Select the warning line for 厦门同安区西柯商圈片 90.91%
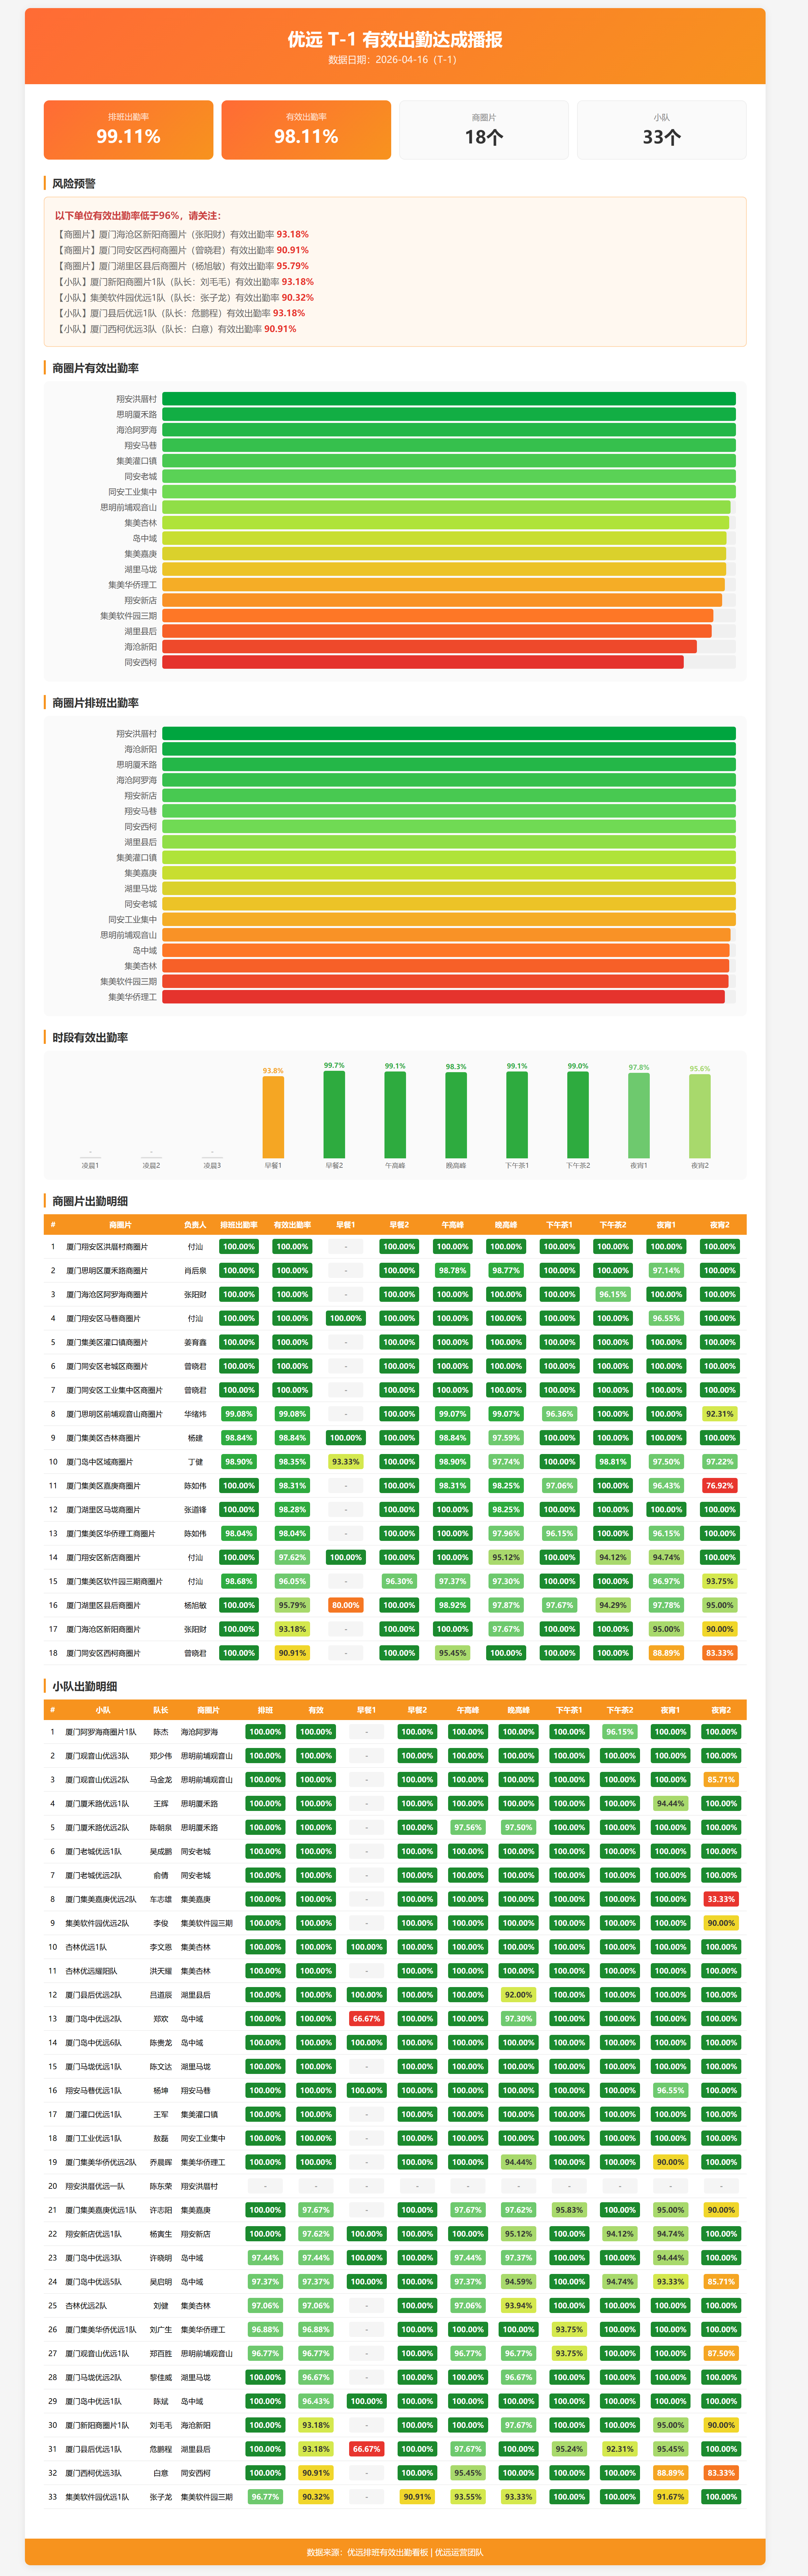Screen dimensions: 808x2576 182,250
